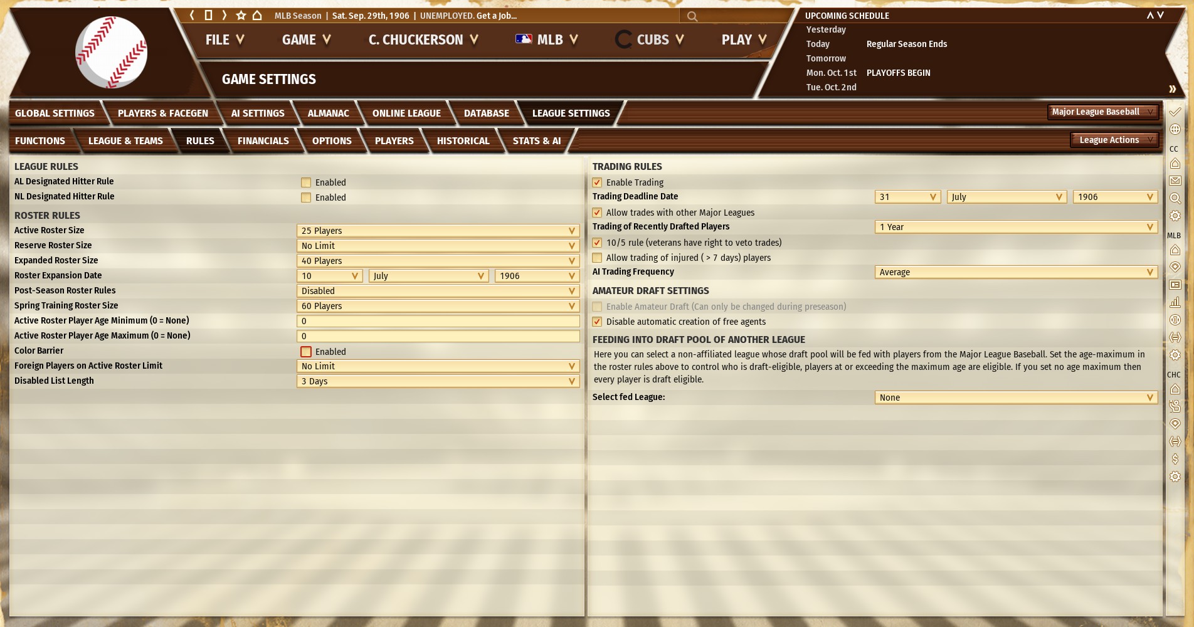Click the CHC manager figure icon
Screen dimensions: 1194x627
pyautogui.click(x=1175, y=406)
